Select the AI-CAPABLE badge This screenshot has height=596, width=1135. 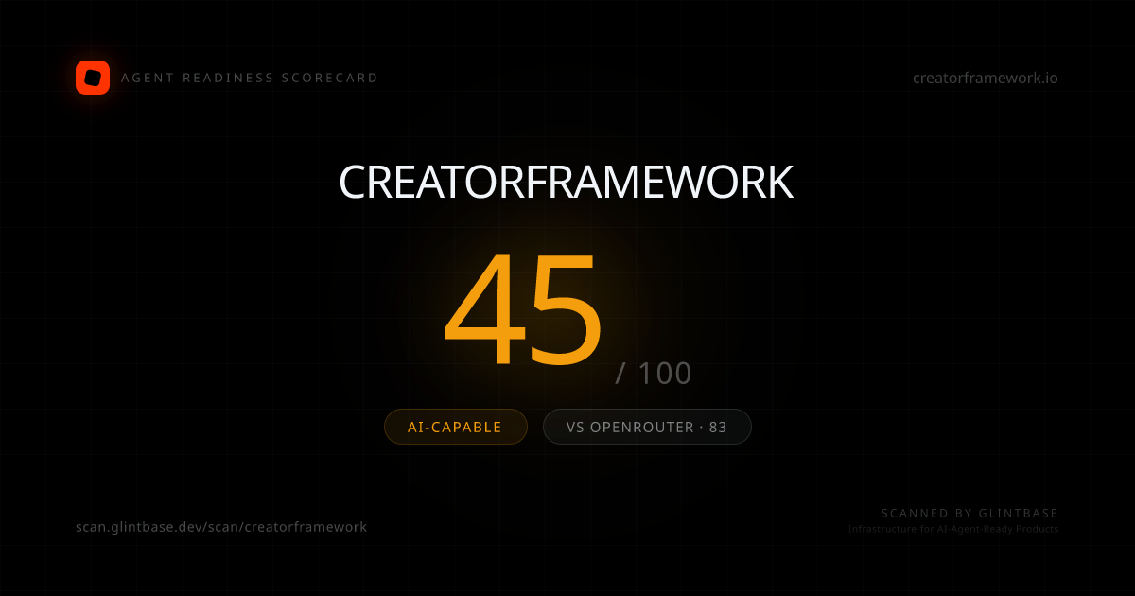pos(455,427)
